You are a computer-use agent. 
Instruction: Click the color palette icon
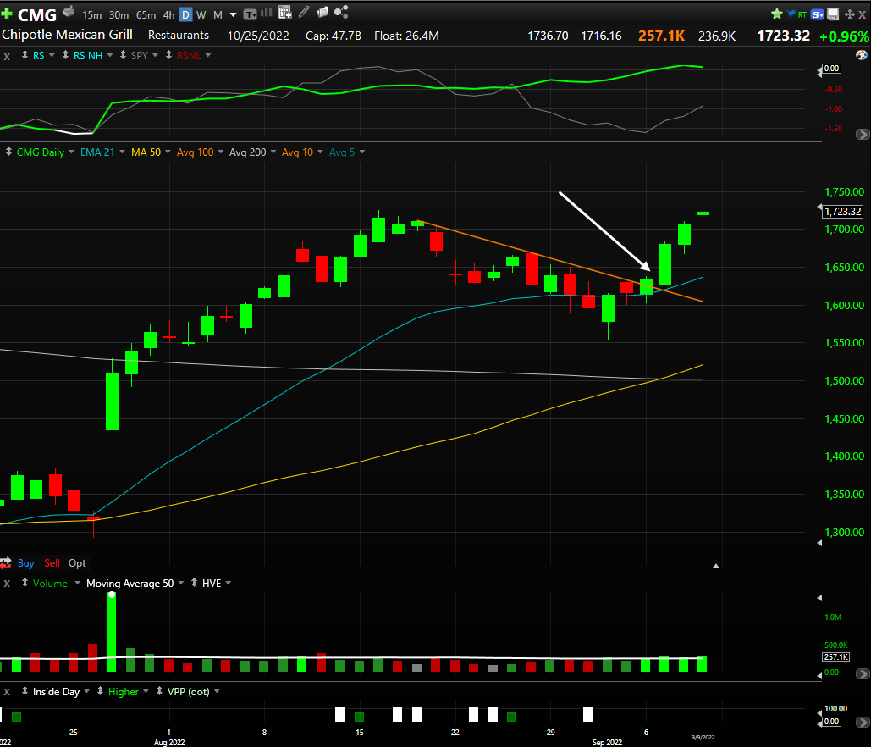(x=862, y=55)
